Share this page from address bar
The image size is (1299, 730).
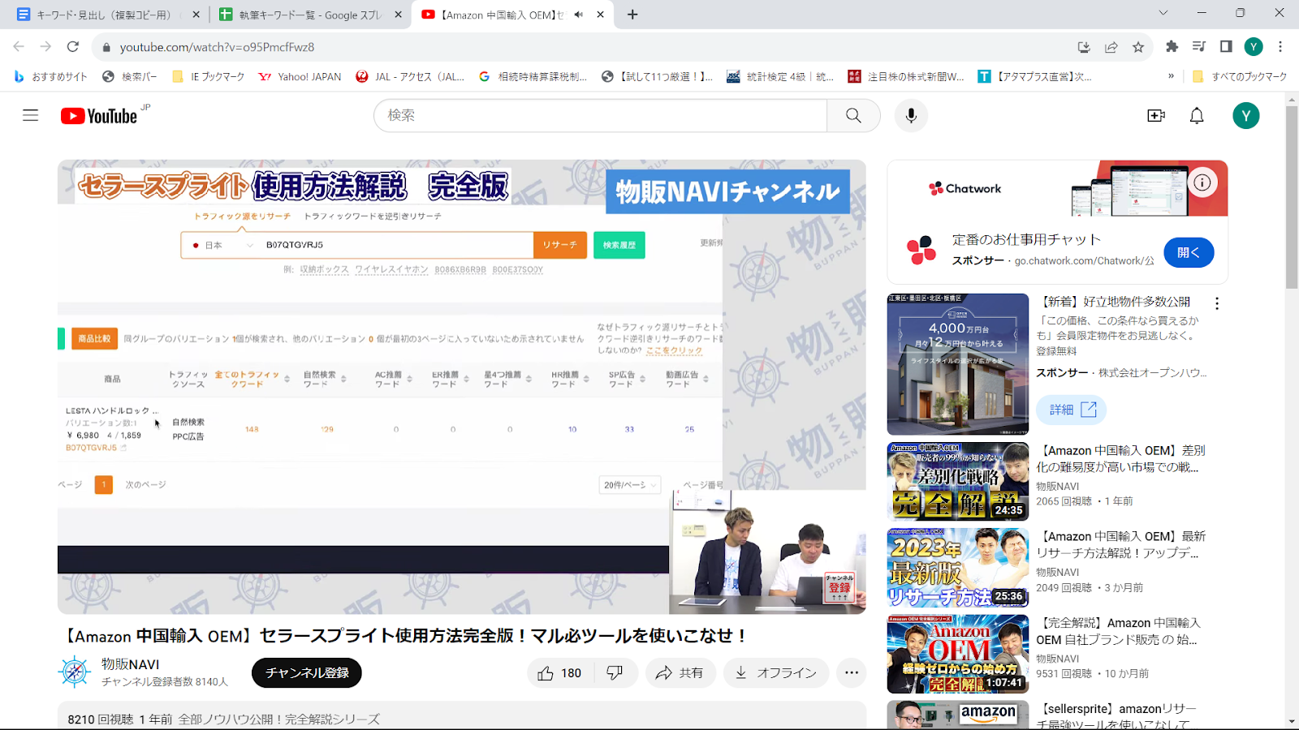(1111, 47)
